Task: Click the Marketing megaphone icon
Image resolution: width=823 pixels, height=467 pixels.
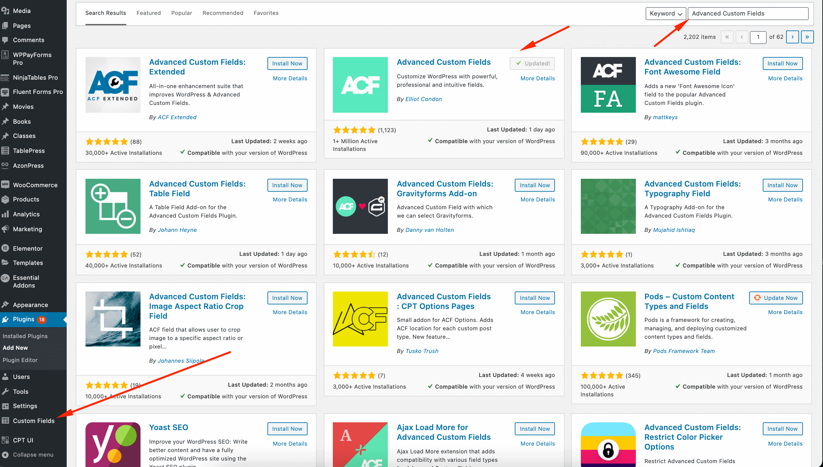Action: 5,229
